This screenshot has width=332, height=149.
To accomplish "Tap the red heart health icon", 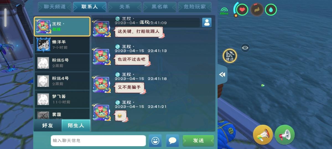I will coord(242,10).
